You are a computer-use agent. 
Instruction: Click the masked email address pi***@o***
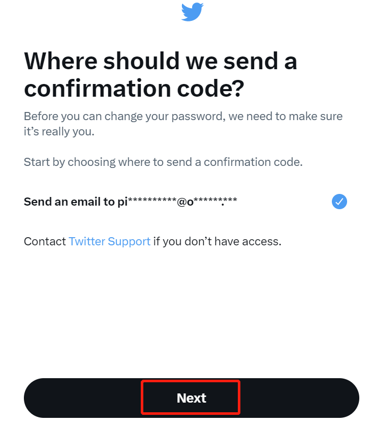coord(177,202)
